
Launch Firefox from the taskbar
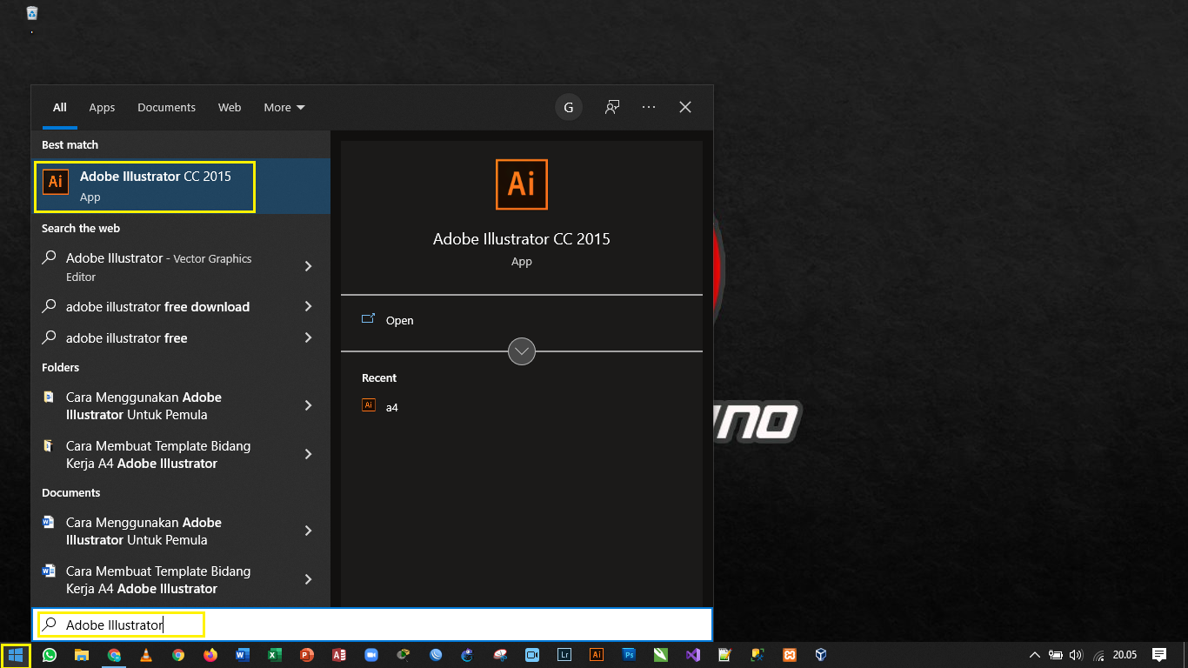[x=210, y=655]
